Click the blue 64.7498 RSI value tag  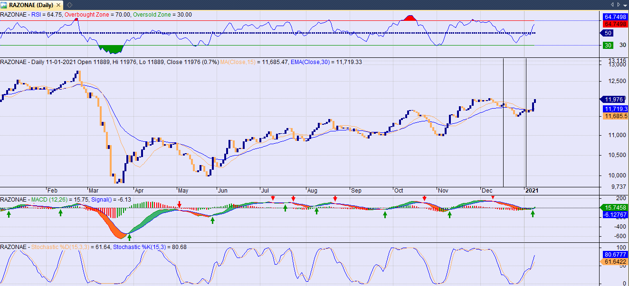coord(614,17)
